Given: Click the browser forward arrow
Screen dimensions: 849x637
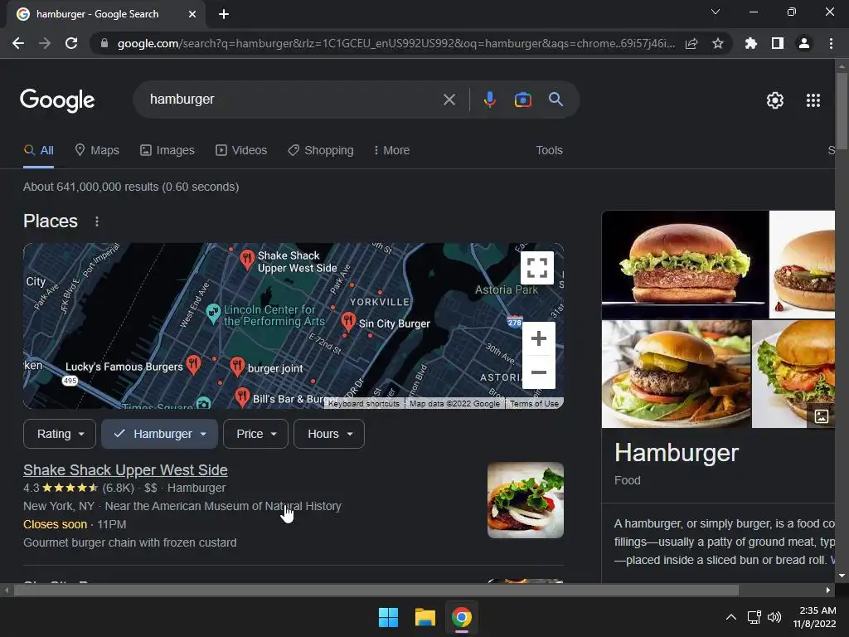Looking at the screenshot, I should [x=45, y=43].
